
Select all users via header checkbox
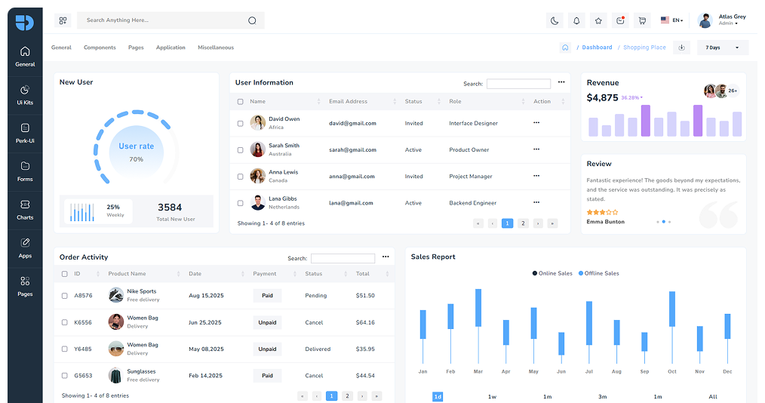point(241,102)
